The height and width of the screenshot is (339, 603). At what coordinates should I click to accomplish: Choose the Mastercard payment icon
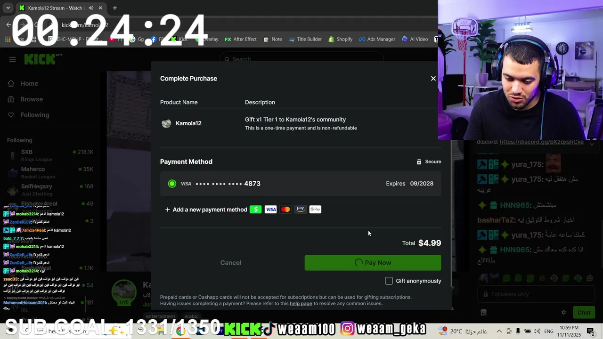pos(285,210)
